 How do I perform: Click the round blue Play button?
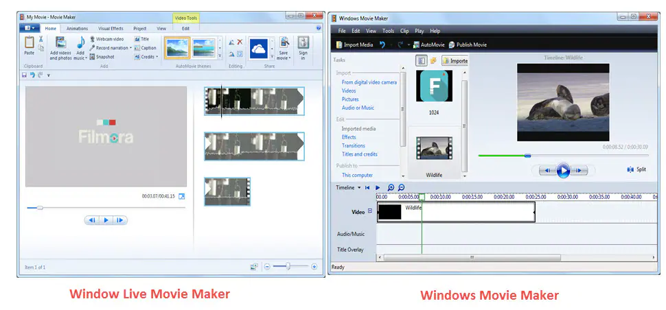pos(563,171)
